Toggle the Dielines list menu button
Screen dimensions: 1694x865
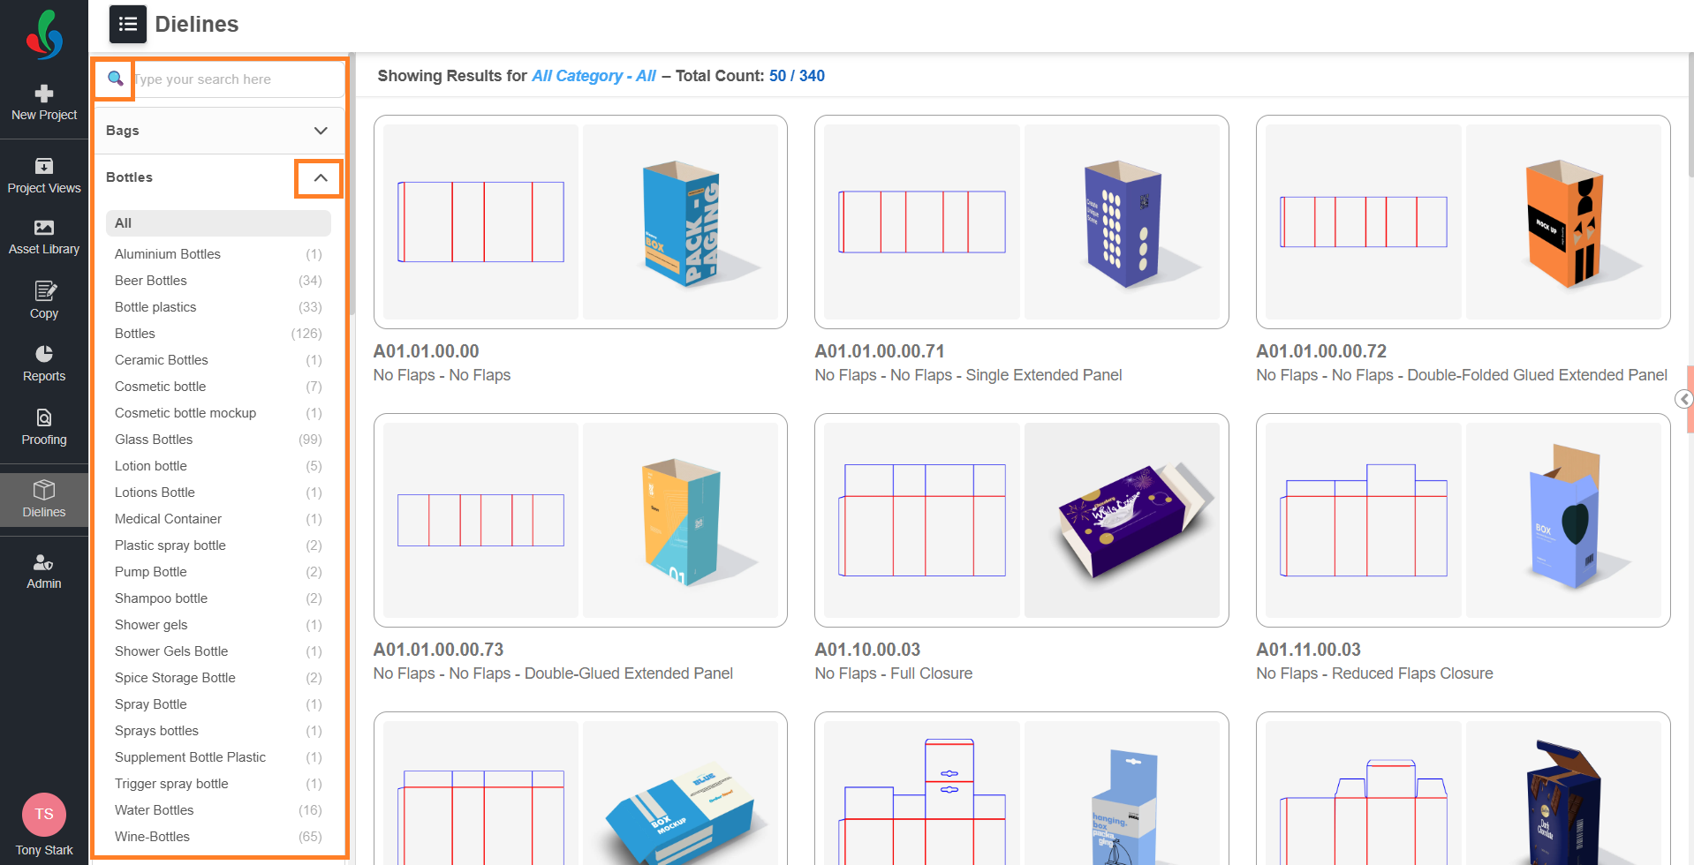coord(128,25)
